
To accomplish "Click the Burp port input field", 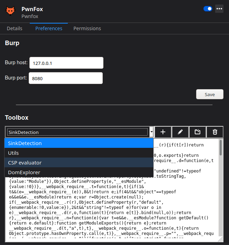I will tap(66, 78).
